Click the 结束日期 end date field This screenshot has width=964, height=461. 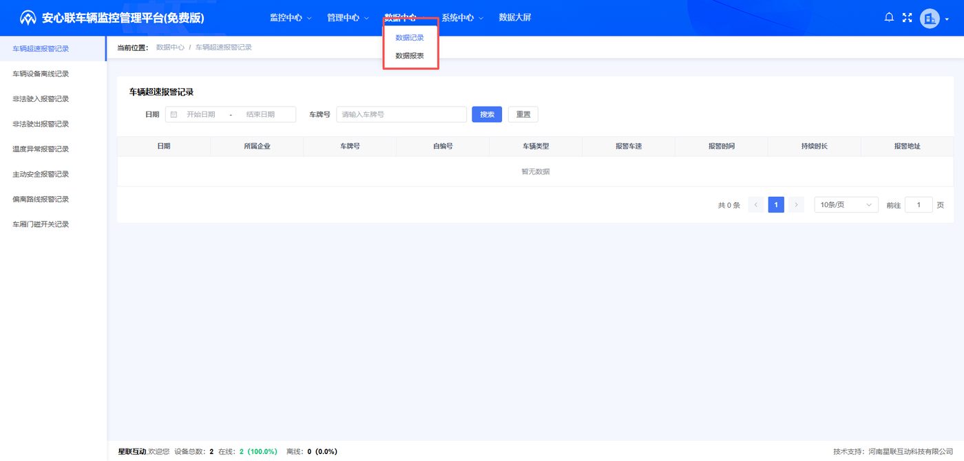(260, 114)
